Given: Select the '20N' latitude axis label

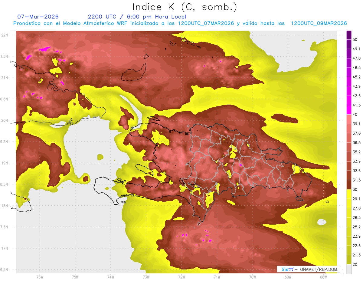Looking at the screenshot, I should click(5, 120).
